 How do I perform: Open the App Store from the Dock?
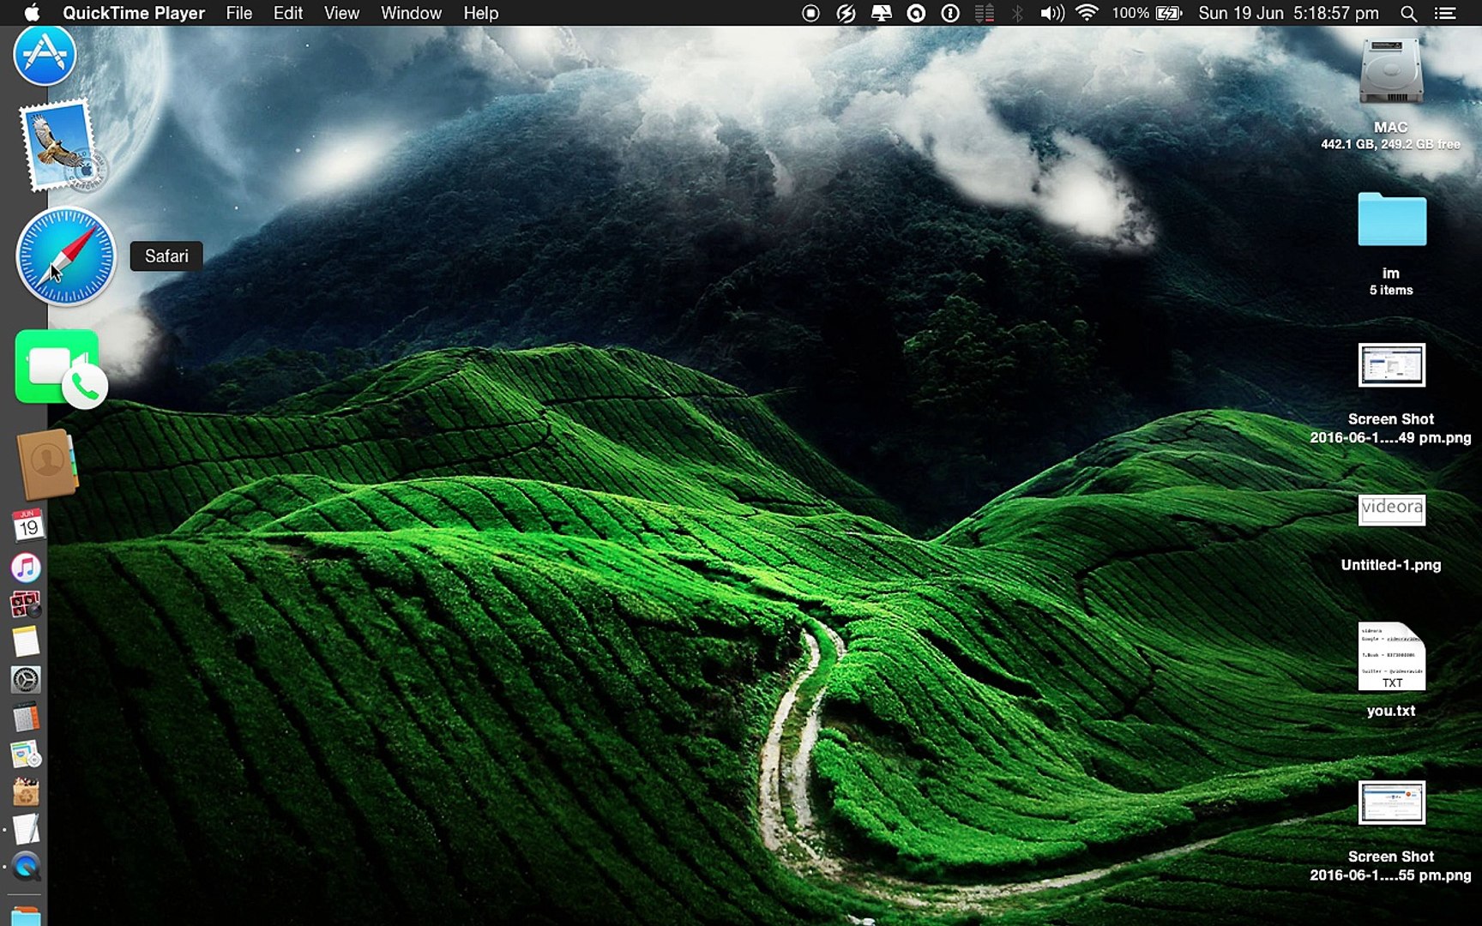(x=45, y=55)
